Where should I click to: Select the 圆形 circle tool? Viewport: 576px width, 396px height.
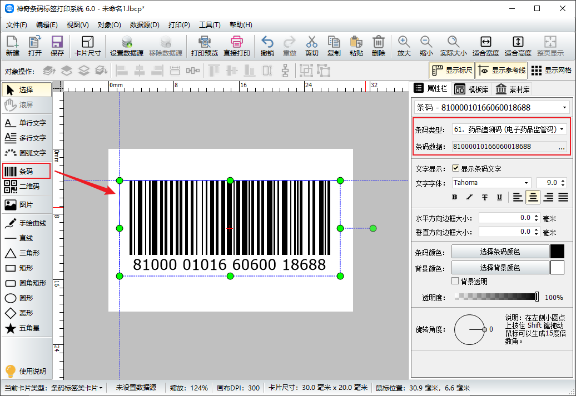[x=27, y=298]
